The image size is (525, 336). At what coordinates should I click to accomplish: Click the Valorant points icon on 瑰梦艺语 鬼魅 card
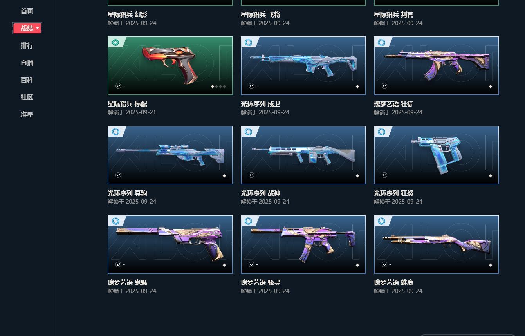(118, 264)
